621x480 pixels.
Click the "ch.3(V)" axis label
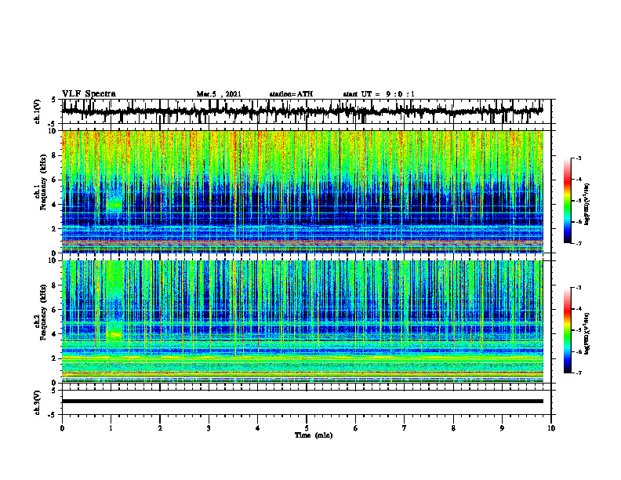point(37,402)
